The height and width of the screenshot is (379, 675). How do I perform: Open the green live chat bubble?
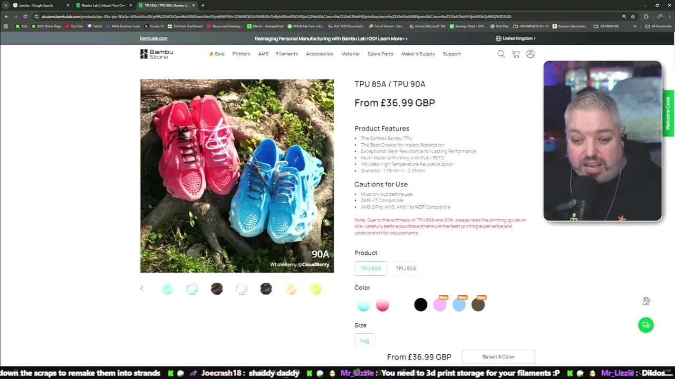(x=646, y=325)
